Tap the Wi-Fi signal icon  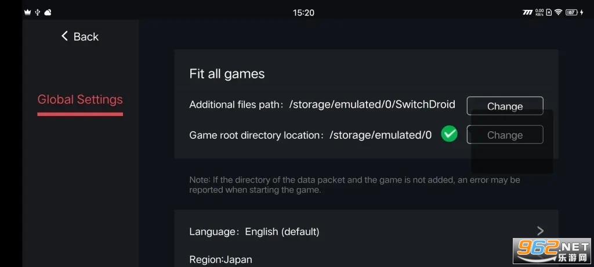(x=558, y=12)
